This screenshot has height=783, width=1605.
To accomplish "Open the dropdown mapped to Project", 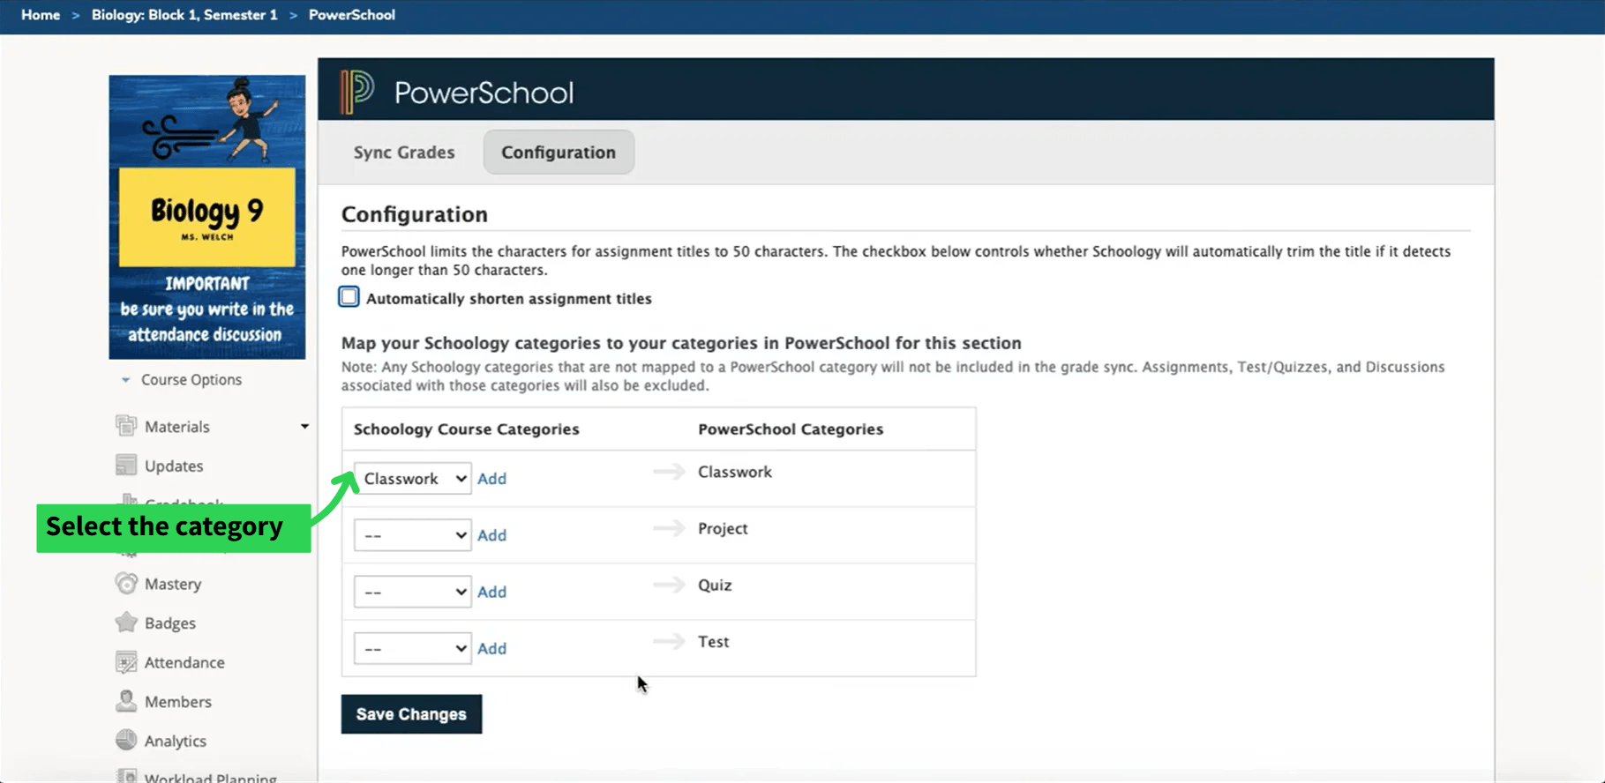I will coord(412,534).
